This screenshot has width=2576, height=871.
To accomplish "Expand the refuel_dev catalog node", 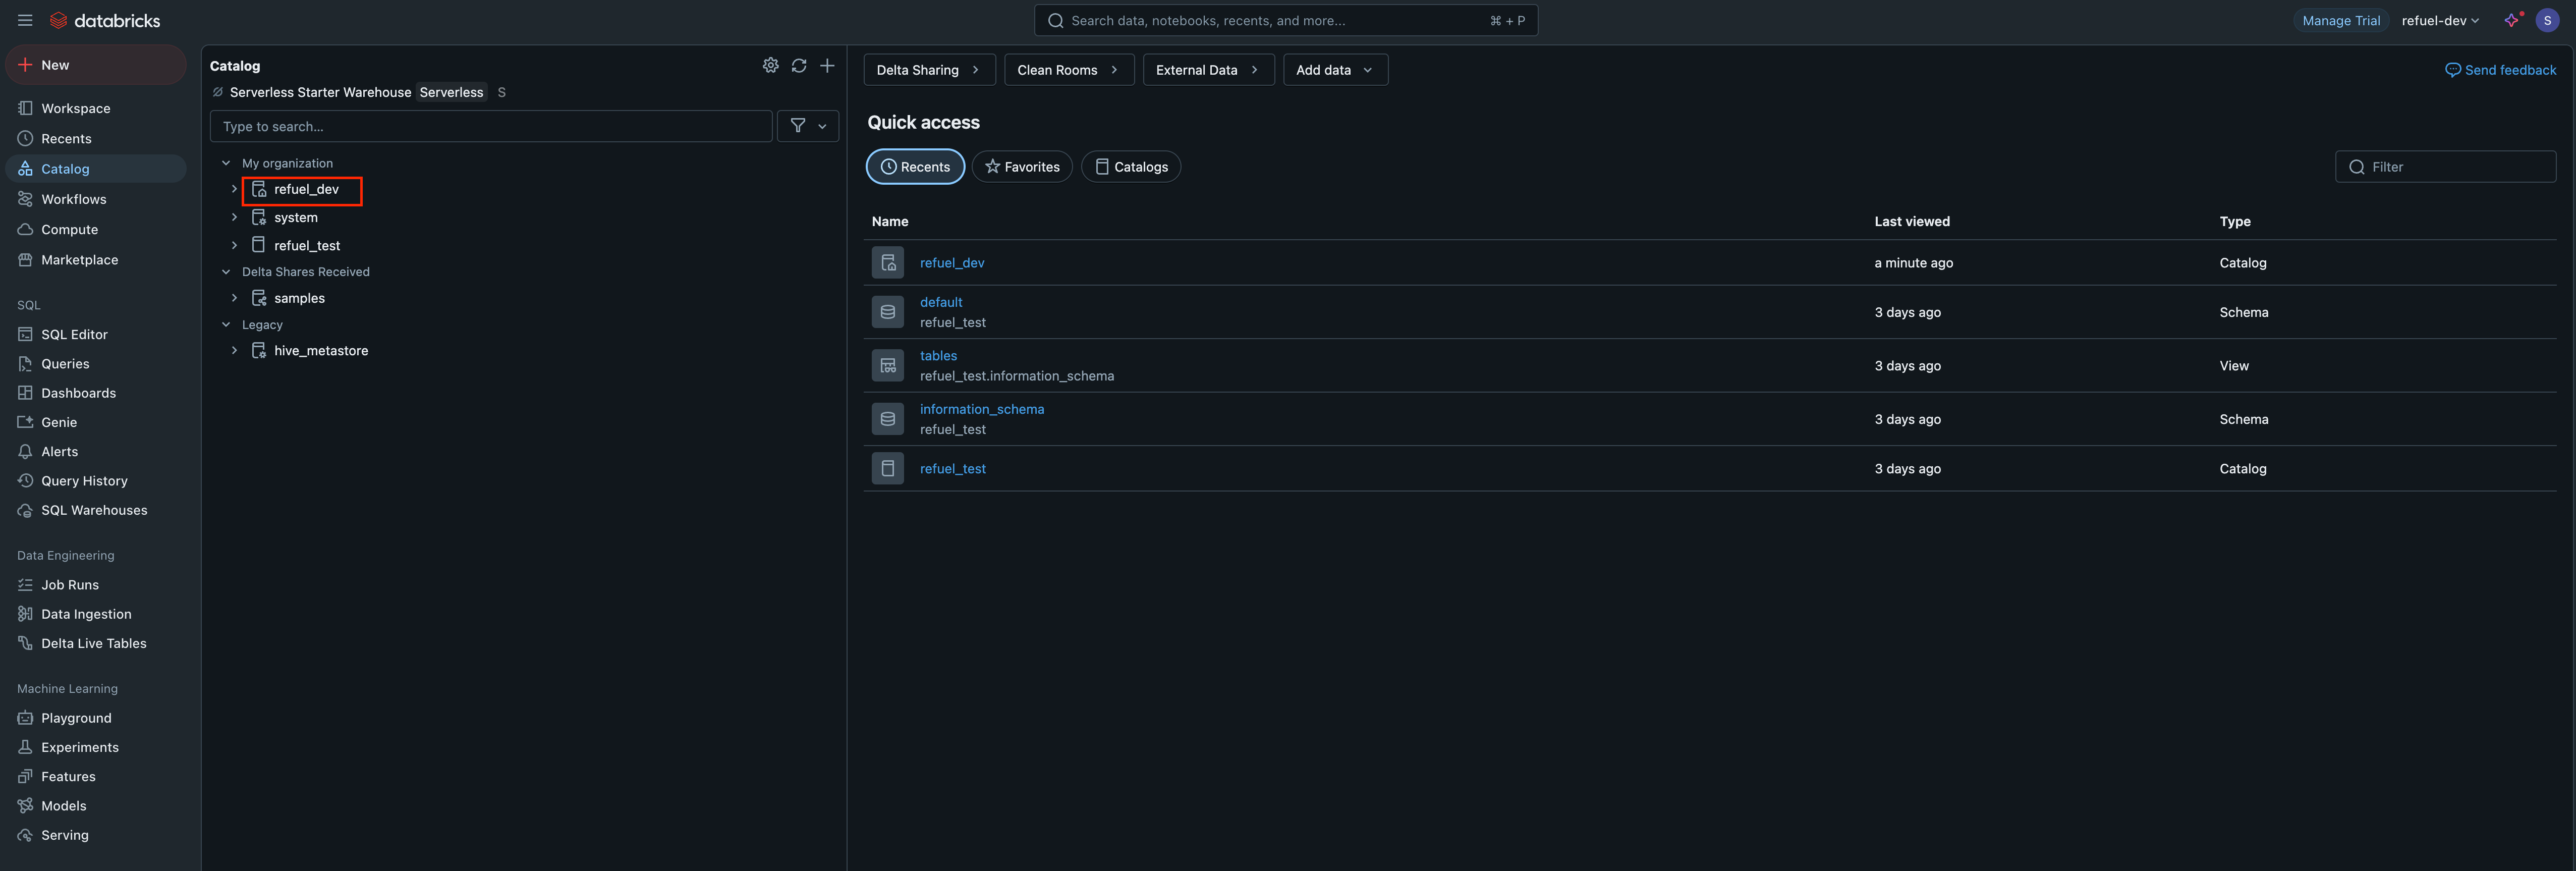I will pyautogui.click(x=234, y=189).
